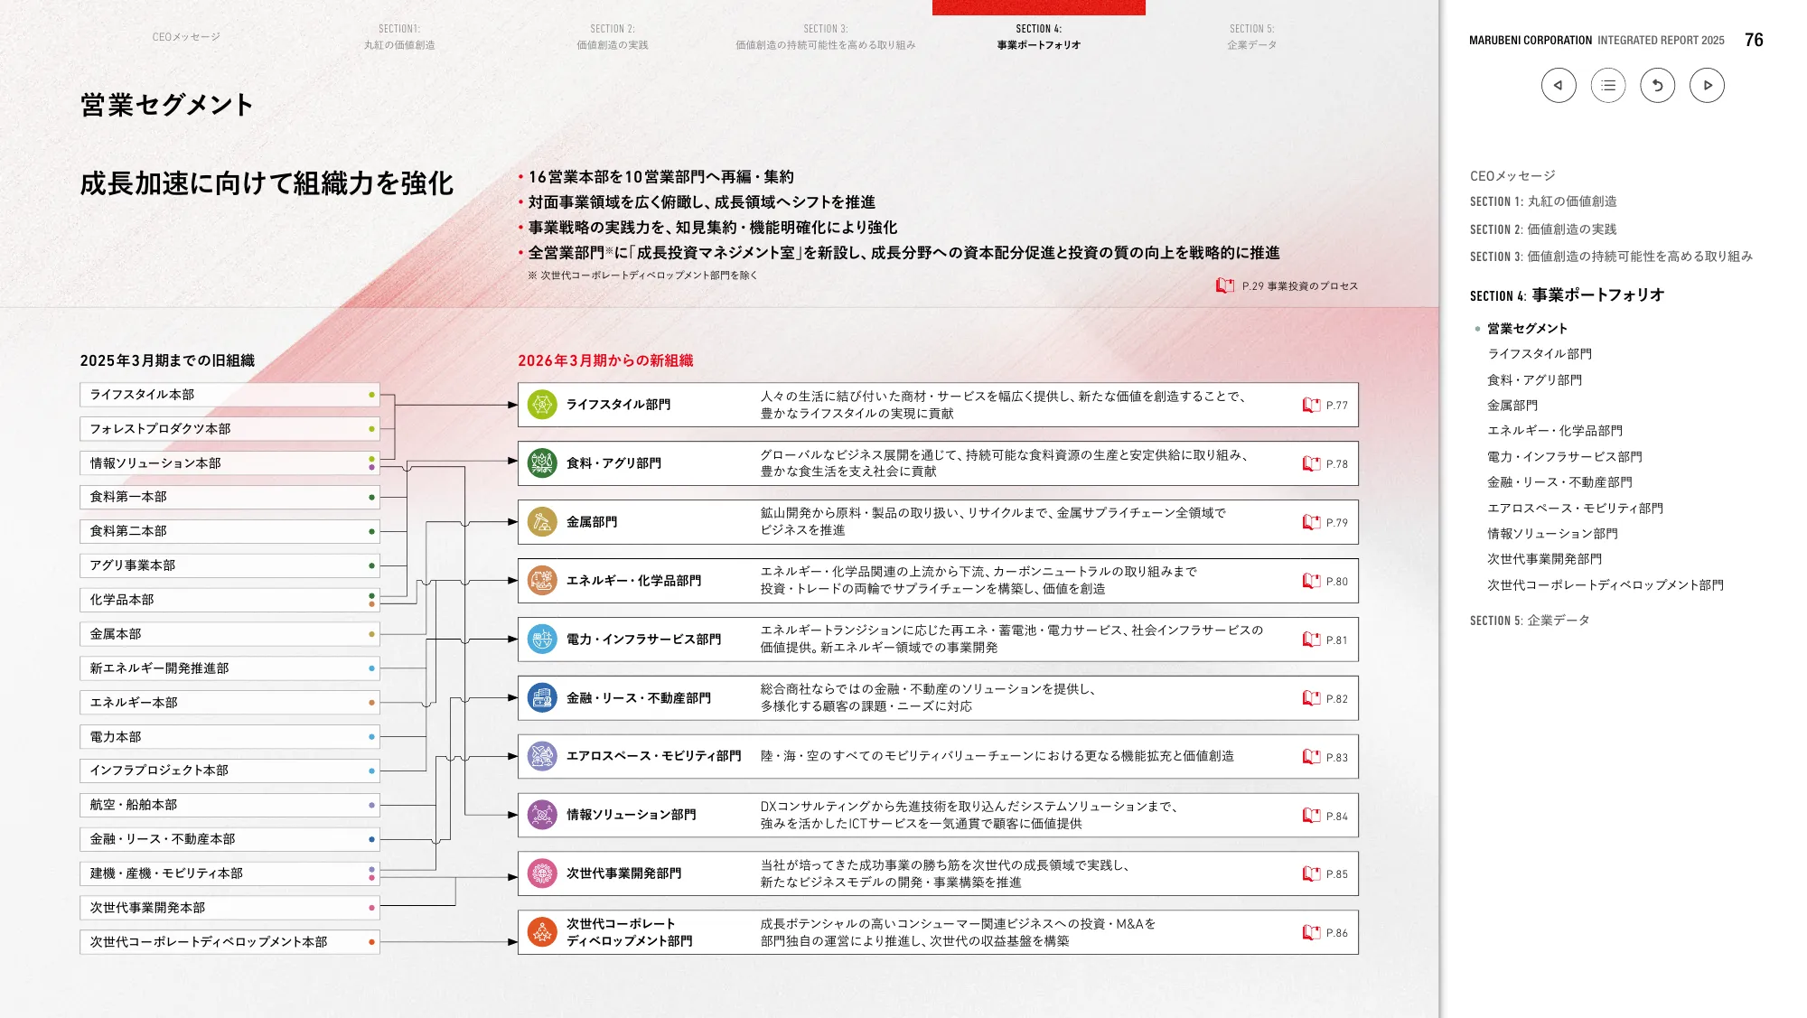Viewport: 1807px width, 1018px height.
Task: Click 金属部門 link in the sidebar
Action: 1514,406
